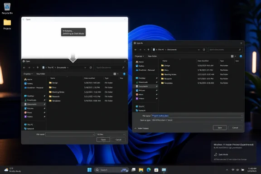This screenshot has height=174, width=261.
Task: Sort by Name column in Open dialog
Action: click(53, 78)
